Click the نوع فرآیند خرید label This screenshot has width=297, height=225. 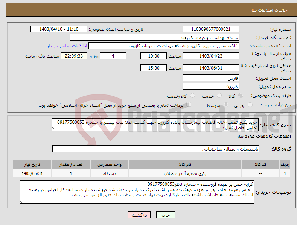coord(276,105)
